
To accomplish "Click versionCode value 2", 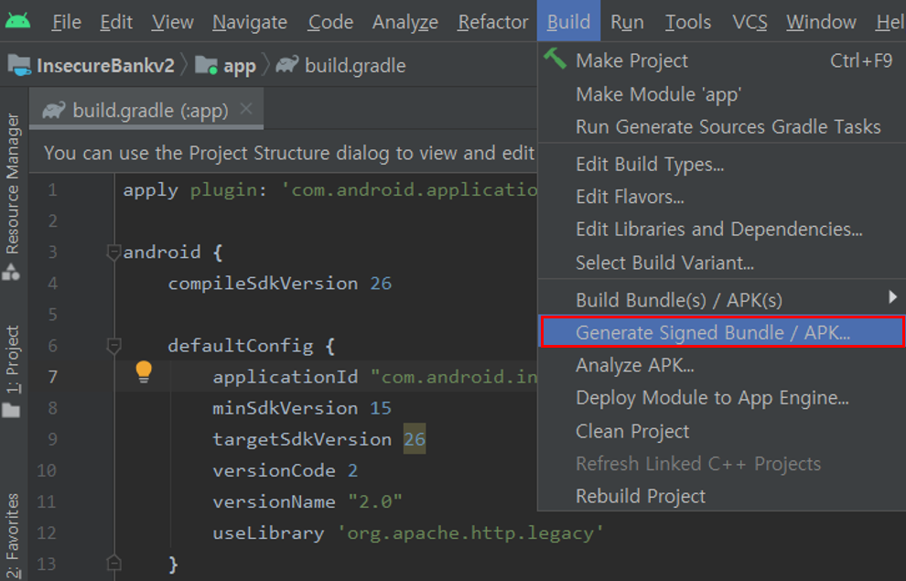I will tap(352, 470).
